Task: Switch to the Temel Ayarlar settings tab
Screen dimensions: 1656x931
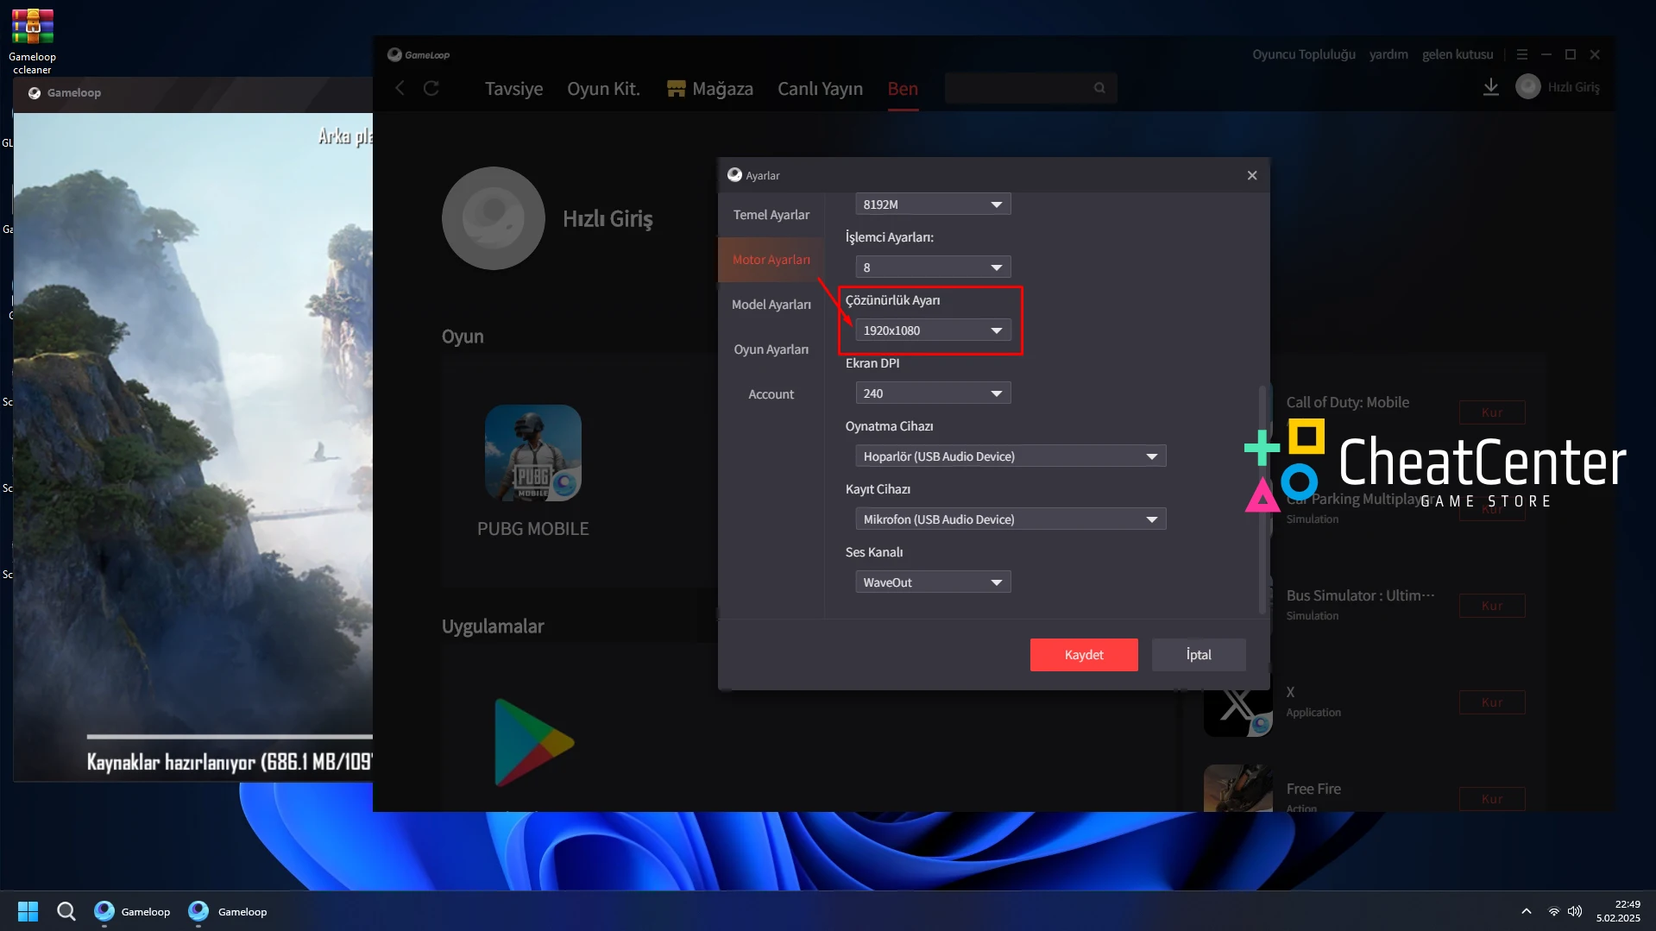Action: 771,214
